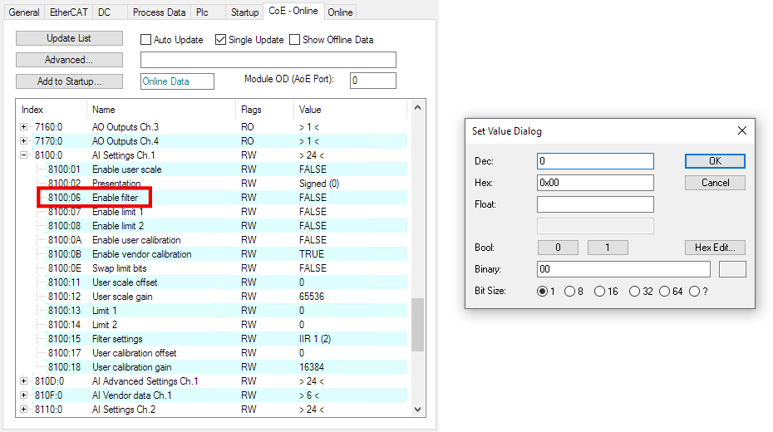Set Bool value to 1
The height and width of the screenshot is (432, 773).
[x=608, y=248]
